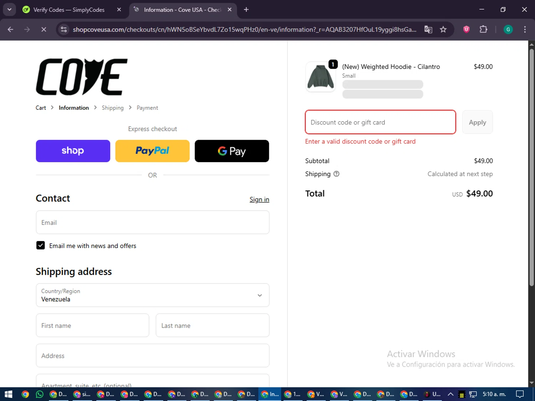Click the scrollbar down arrow
Viewport: 535px width, 401px height.
click(x=531, y=383)
